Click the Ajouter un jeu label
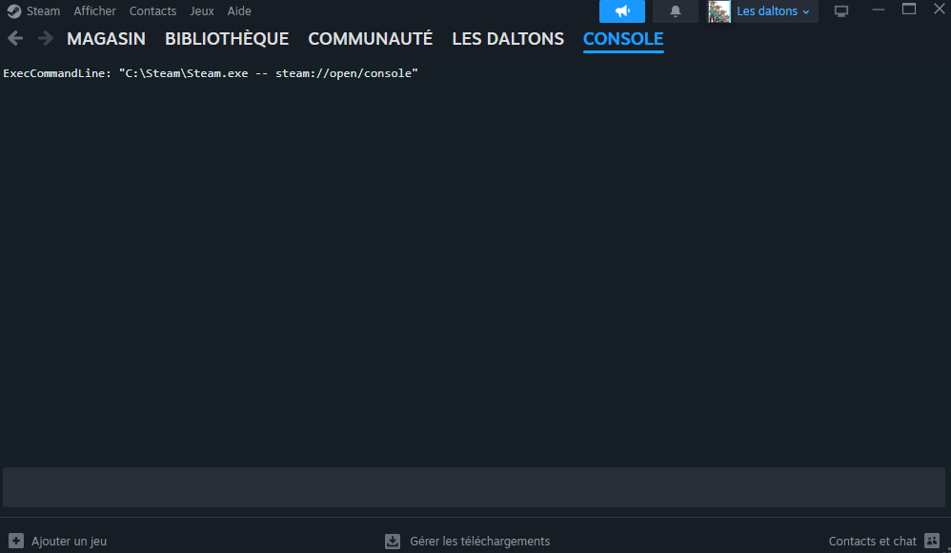The image size is (951, 553). tap(70, 541)
